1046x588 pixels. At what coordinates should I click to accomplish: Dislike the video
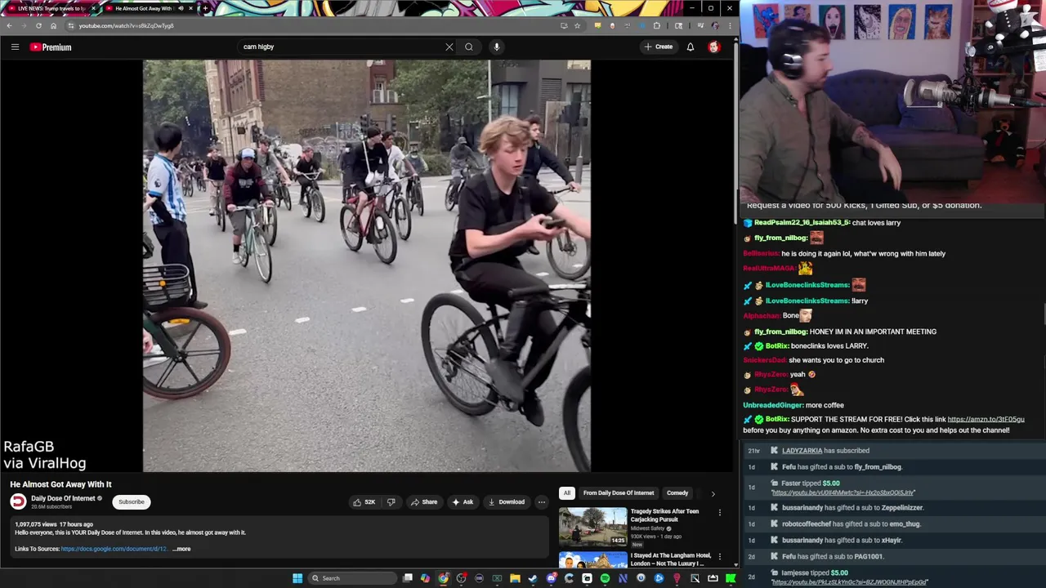(x=391, y=502)
